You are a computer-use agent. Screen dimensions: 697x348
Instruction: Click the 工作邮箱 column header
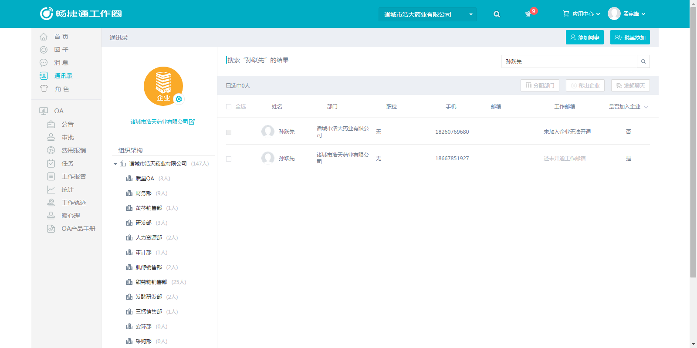click(565, 107)
